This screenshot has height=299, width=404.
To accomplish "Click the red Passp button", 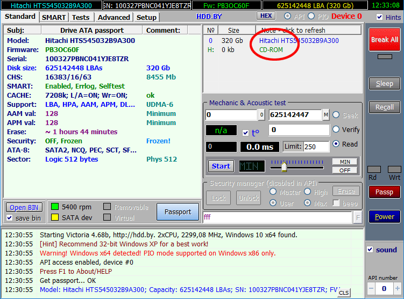I will [x=385, y=192].
